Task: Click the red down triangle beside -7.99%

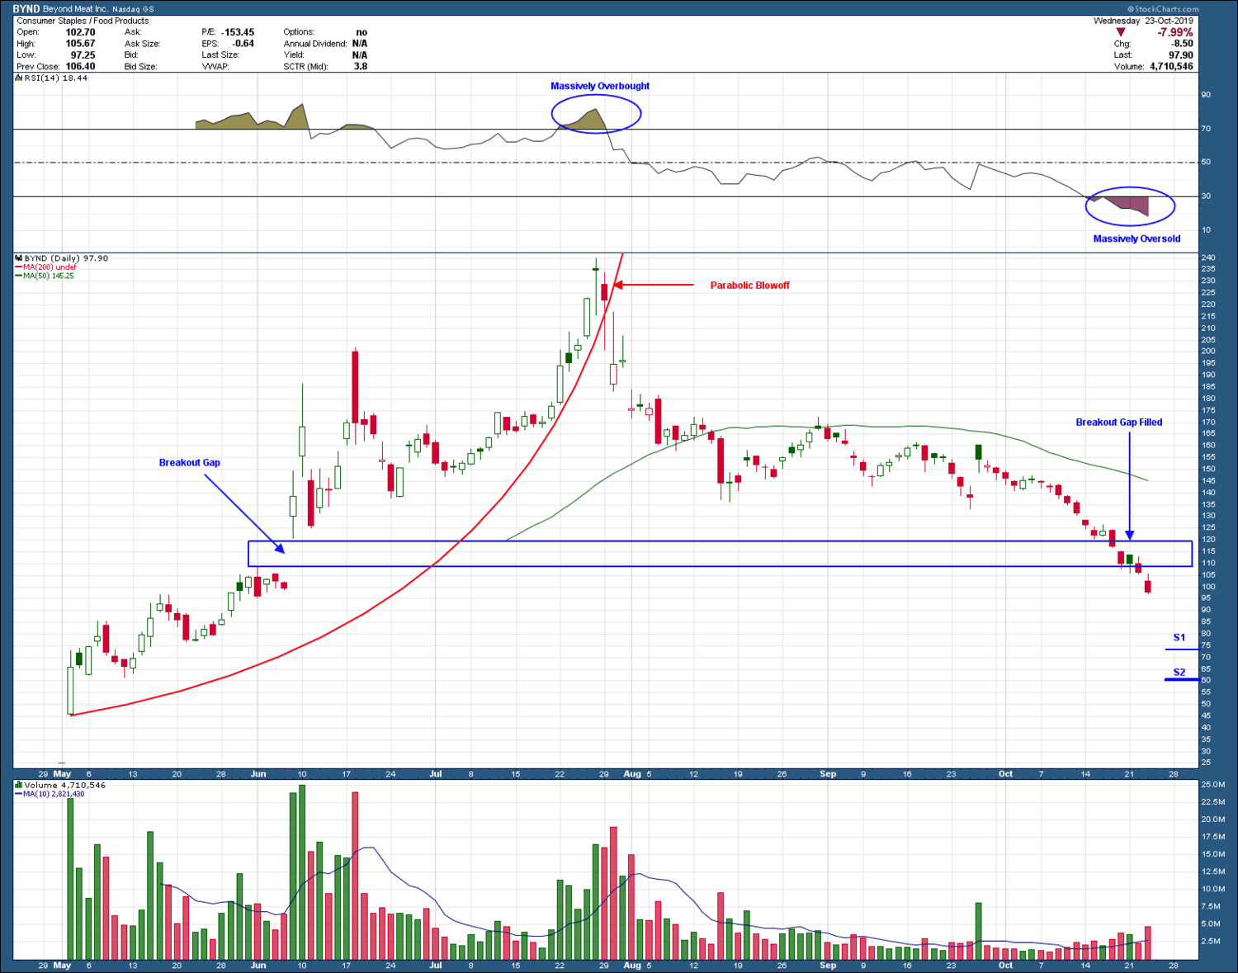Action: [1121, 32]
